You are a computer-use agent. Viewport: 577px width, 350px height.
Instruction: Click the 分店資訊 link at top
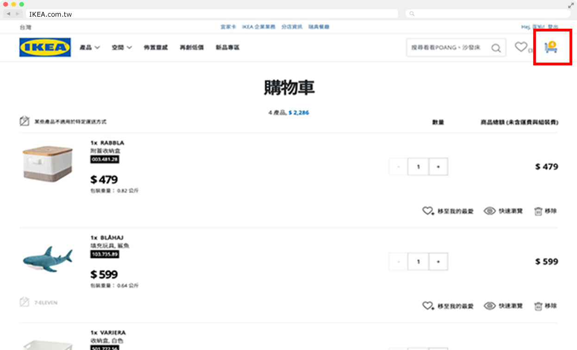point(292,27)
